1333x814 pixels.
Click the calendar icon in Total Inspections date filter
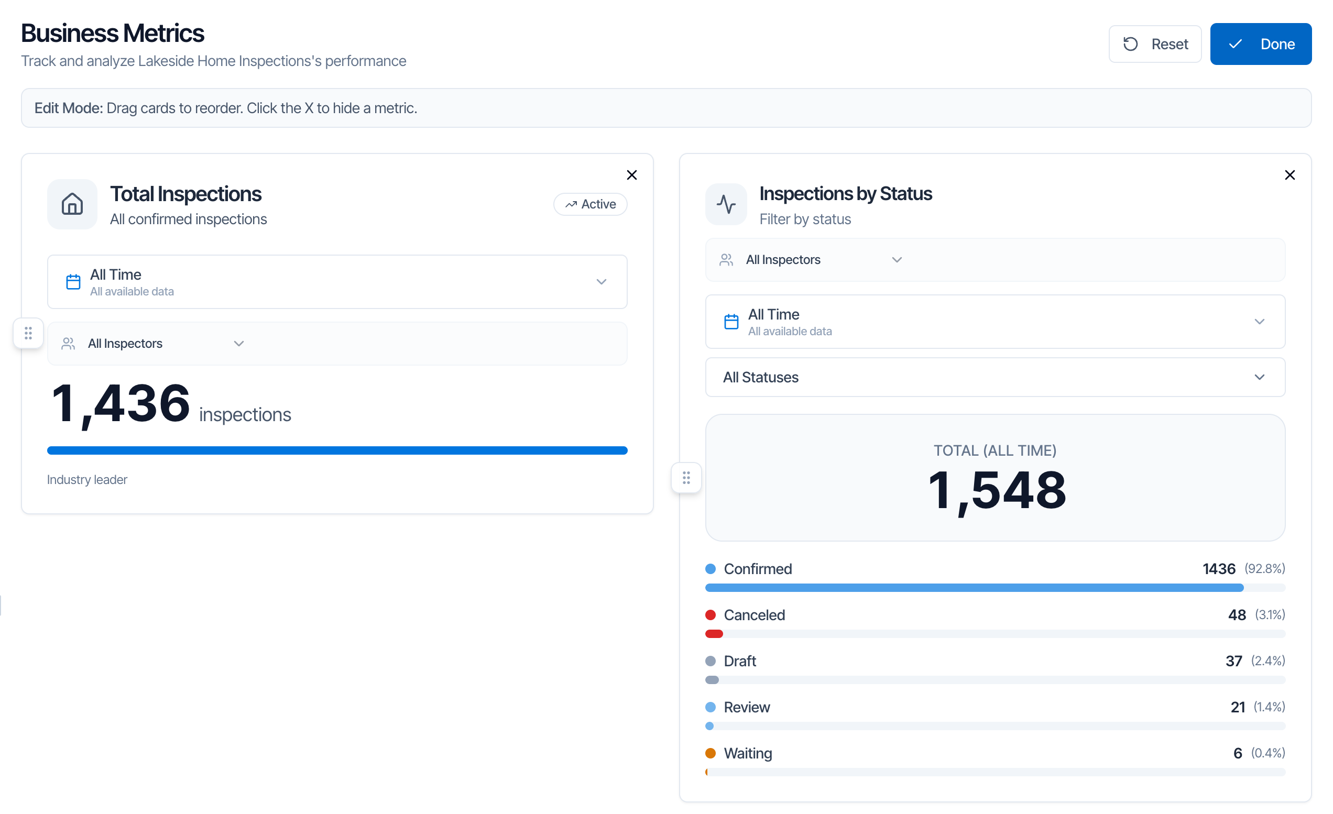pyautogui.click(x=73, y=282)
